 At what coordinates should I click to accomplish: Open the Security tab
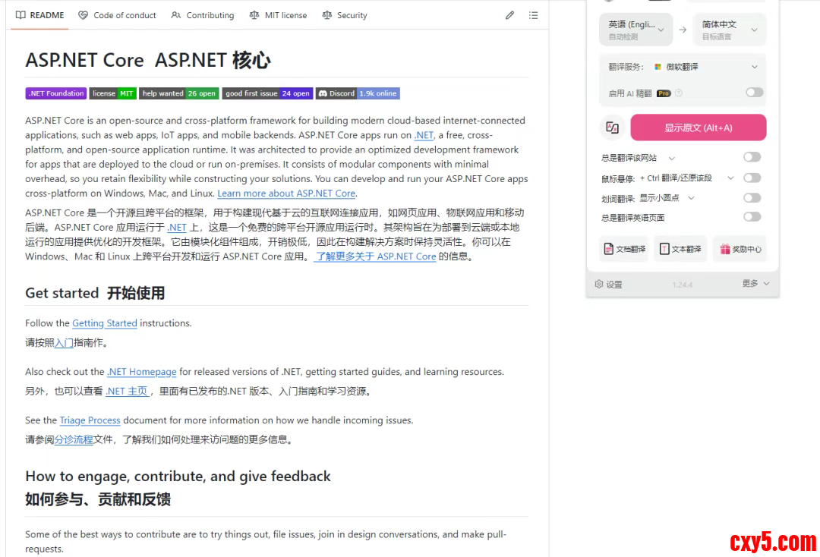[x=345, y=15]
